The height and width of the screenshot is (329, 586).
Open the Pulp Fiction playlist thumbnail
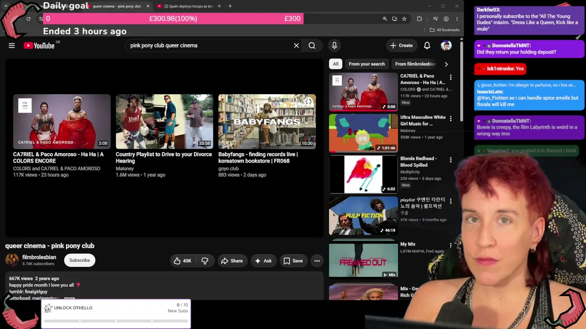pyautogui.click(x=364, y=216)
